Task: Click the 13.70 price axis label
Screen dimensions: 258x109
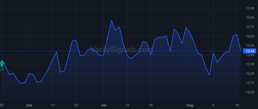Action: (x=250, y=27)
